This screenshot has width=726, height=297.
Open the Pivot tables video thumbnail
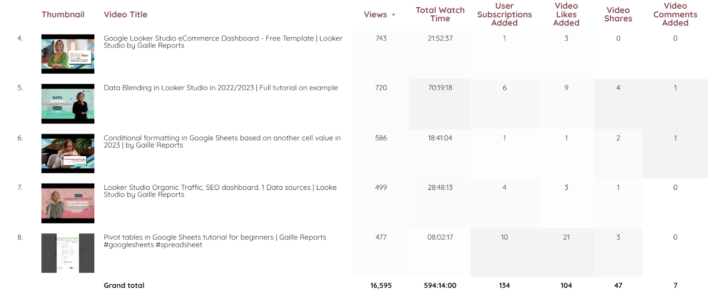[68, 253]
